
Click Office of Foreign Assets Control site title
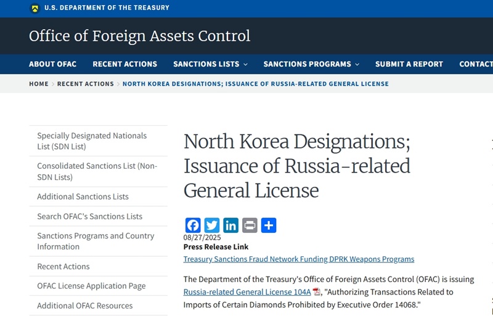139,36
